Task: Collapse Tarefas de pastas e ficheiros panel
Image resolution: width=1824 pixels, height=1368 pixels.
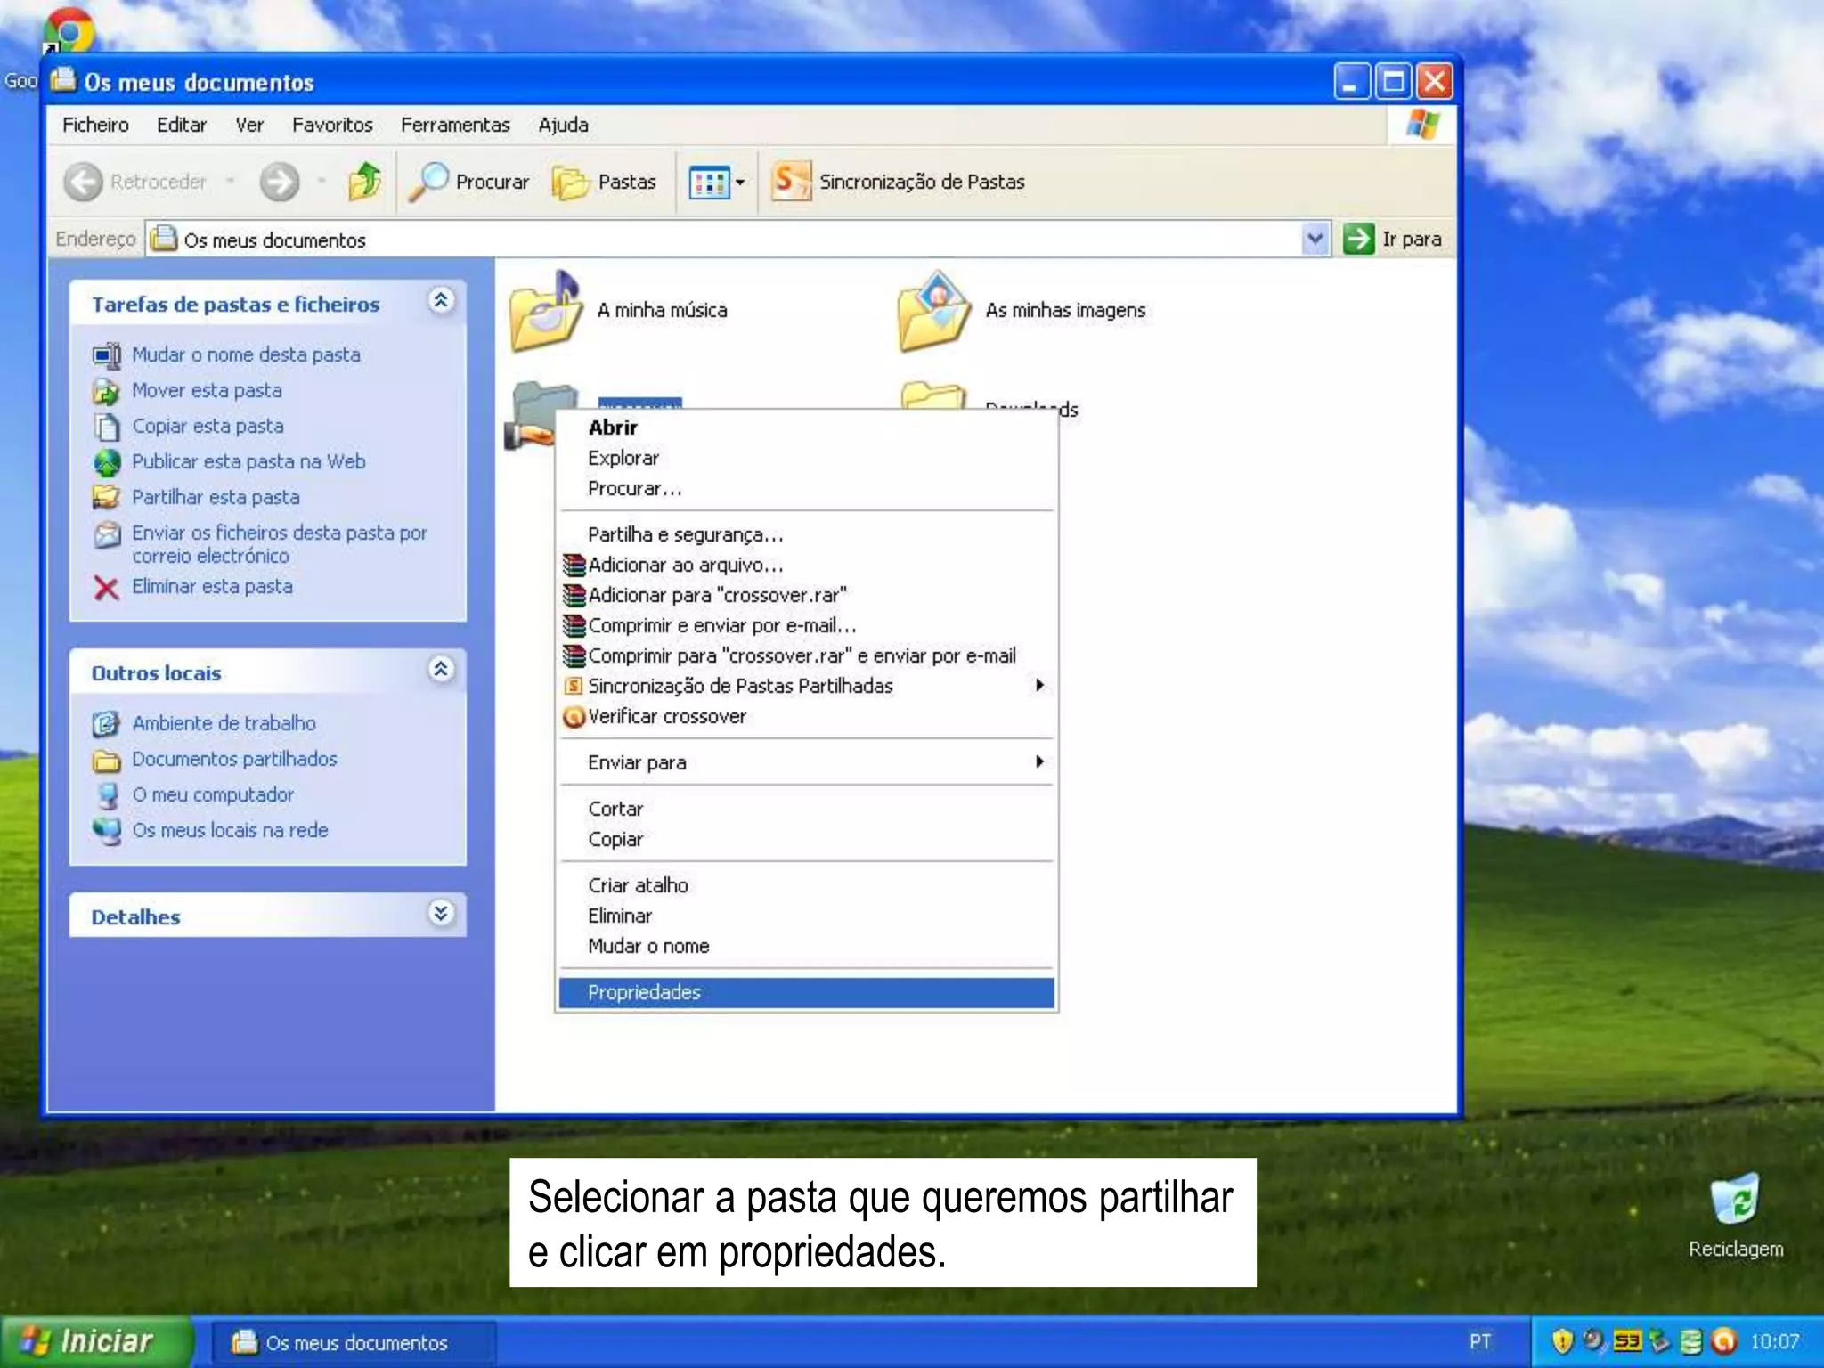Action: click(x=441, y=301)
